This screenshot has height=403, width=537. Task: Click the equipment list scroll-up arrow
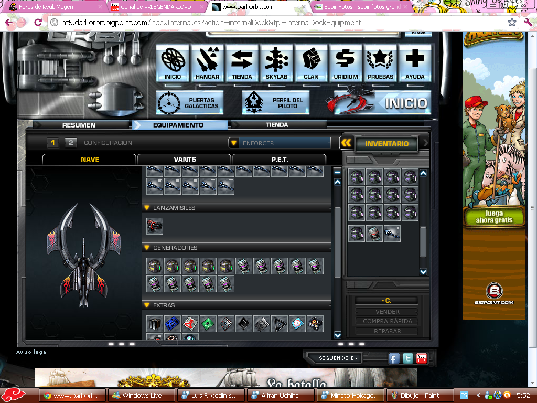click(x=338, y=182)
